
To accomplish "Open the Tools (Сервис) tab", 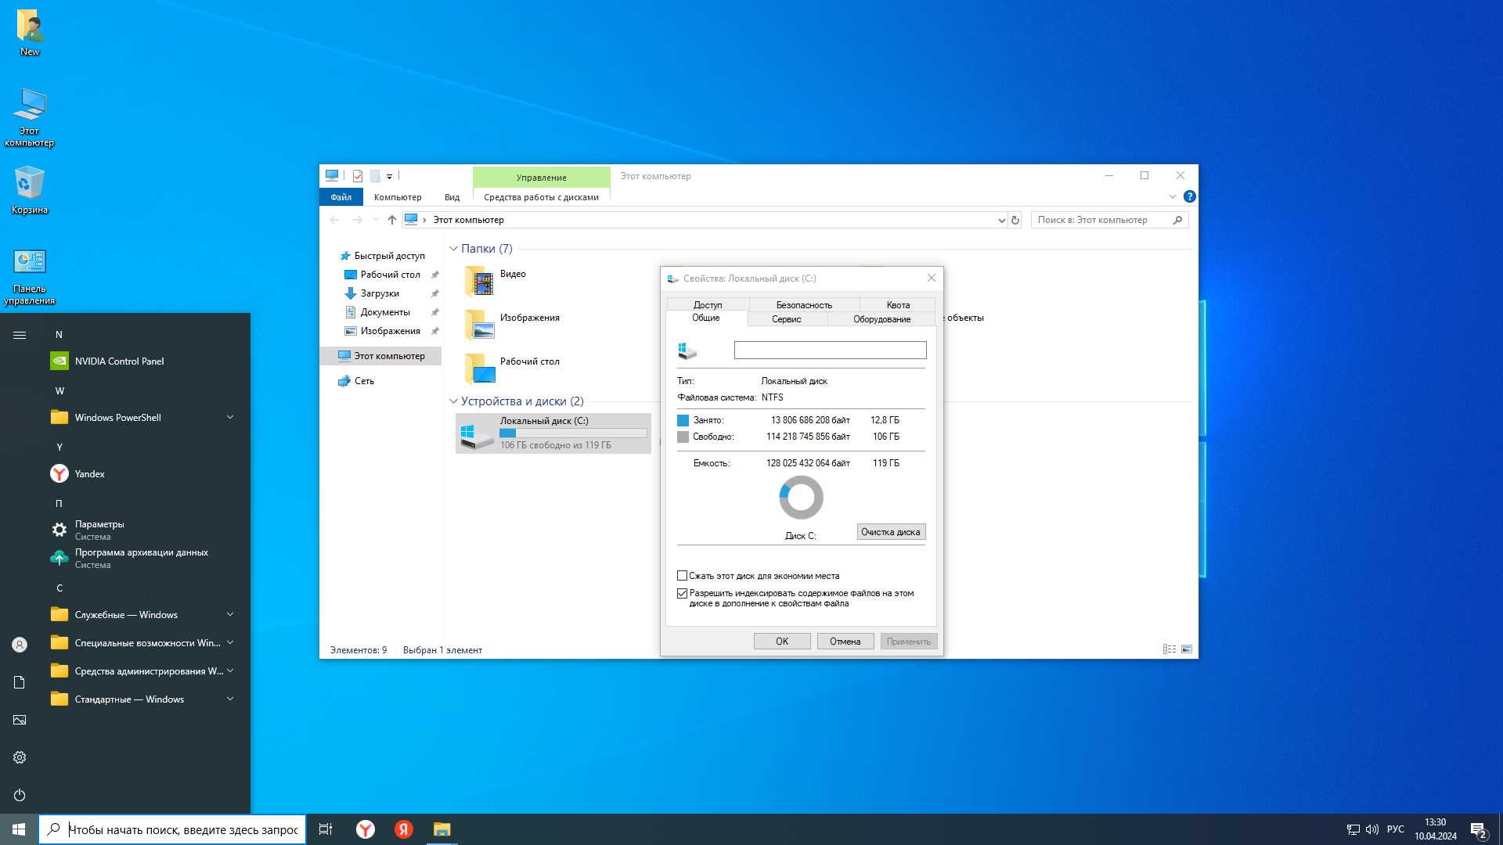I will (786, 319).
